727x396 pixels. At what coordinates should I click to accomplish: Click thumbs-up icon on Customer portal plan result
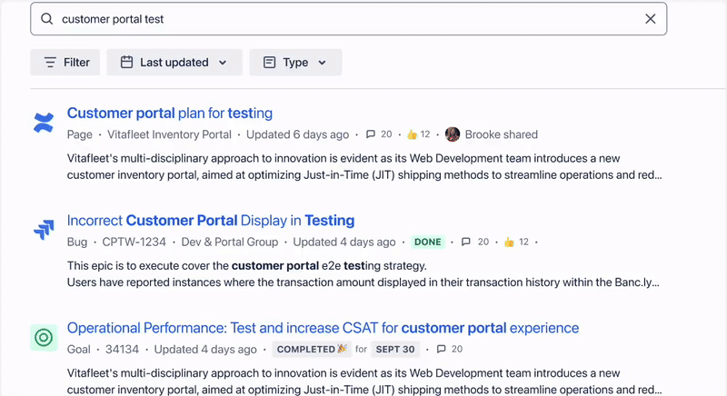coord(412,134)
